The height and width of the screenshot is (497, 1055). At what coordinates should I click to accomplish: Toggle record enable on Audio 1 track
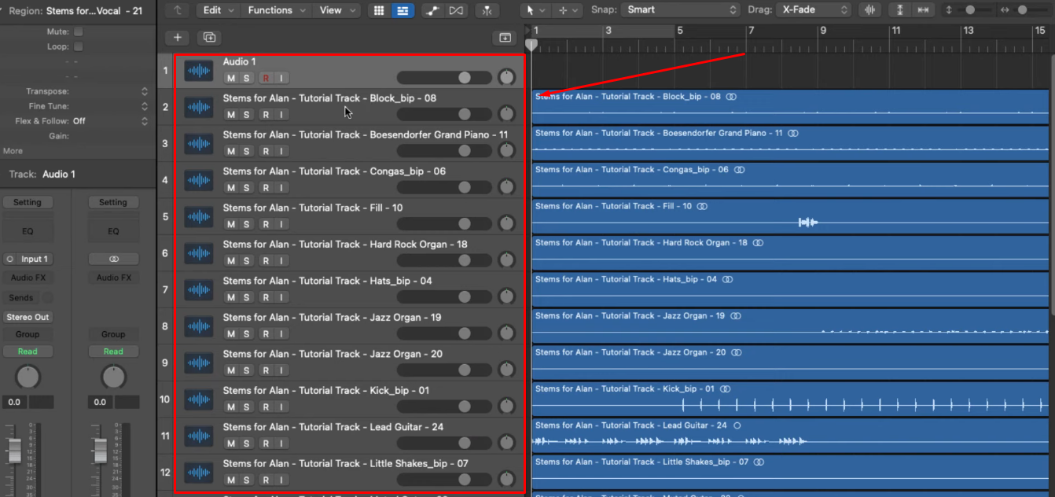(266, 78)
